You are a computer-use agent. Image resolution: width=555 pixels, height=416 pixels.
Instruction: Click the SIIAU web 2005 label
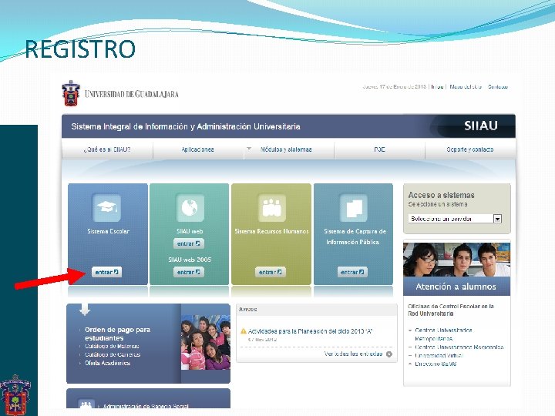tap(190, 260)
